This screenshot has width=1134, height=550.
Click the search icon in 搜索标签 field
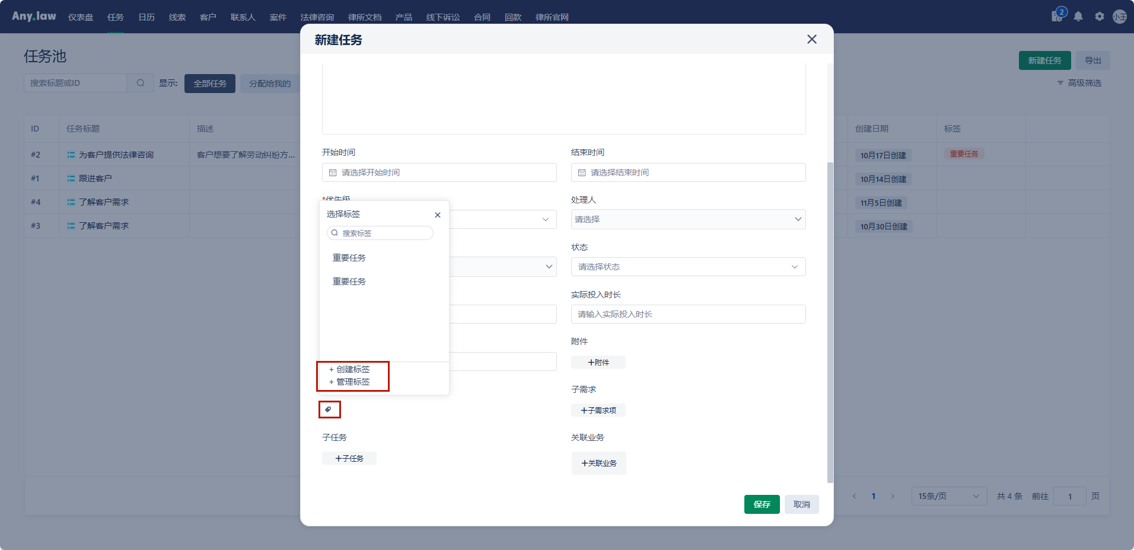click(335, 233)
